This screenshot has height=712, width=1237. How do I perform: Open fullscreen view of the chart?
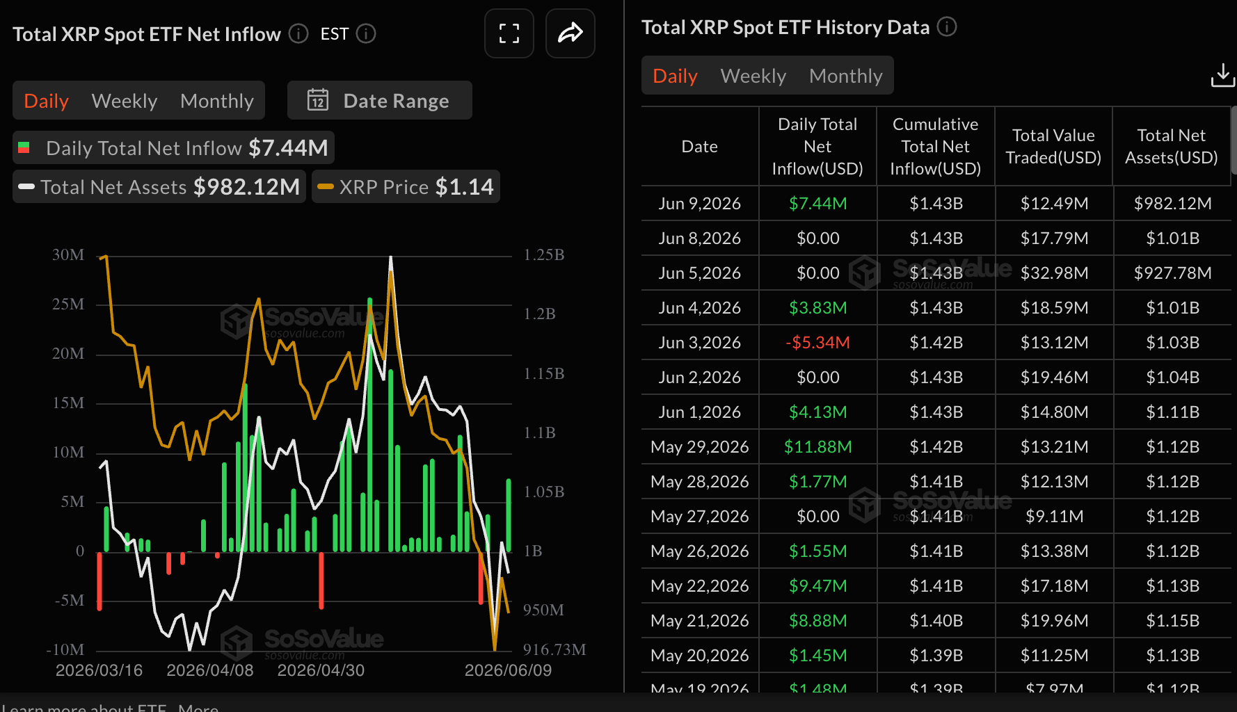click(509, 33)
